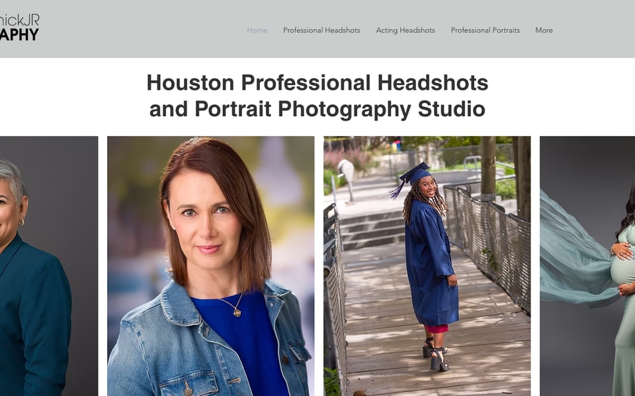The width and height of the screenshot is (635, 396).
Task: Select Professional Portraits nav link
Action: click(485, 30)
